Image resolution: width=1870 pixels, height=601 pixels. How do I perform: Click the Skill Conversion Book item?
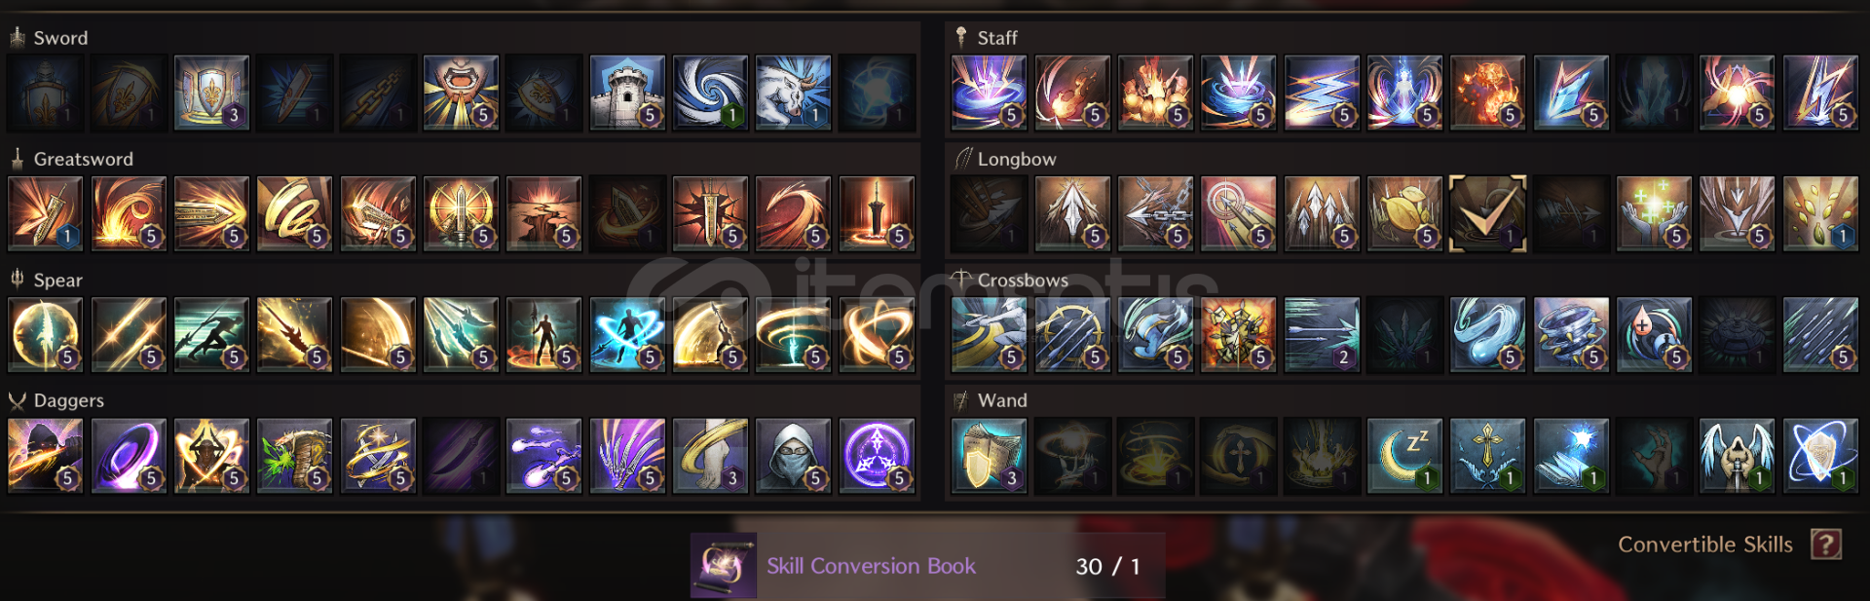click(x=927, y=566)
